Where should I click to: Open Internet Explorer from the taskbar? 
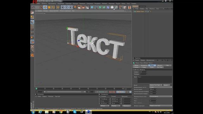(x=40, y=112)
